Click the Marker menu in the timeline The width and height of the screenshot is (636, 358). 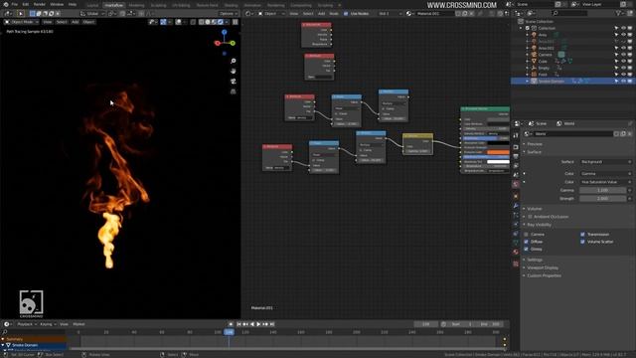tap(79, 324)
